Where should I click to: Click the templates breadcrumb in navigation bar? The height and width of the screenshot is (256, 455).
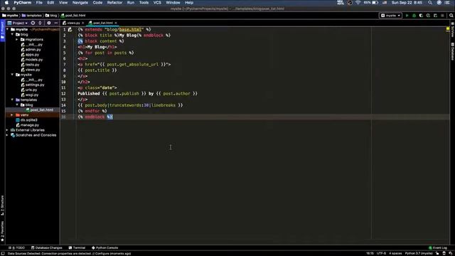pyautogui.click(x=32, y=16)
